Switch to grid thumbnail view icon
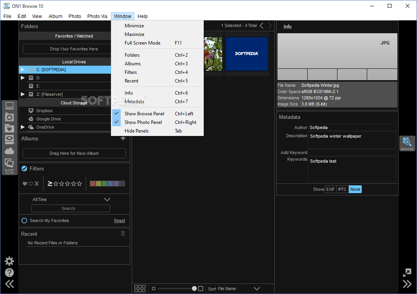 pos(140,289)
